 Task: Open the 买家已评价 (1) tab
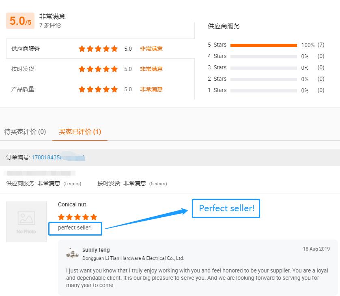80,132
